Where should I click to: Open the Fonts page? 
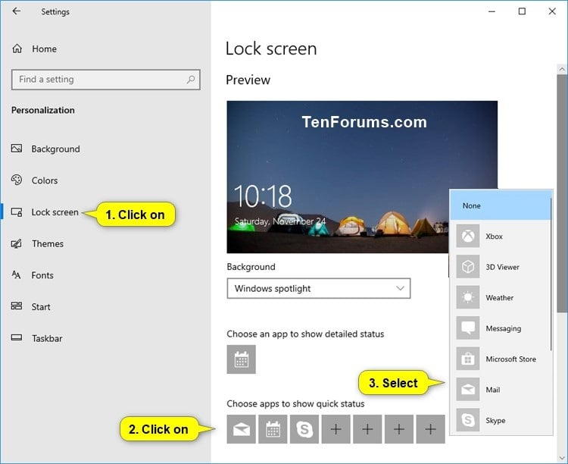tap(33, 275)
